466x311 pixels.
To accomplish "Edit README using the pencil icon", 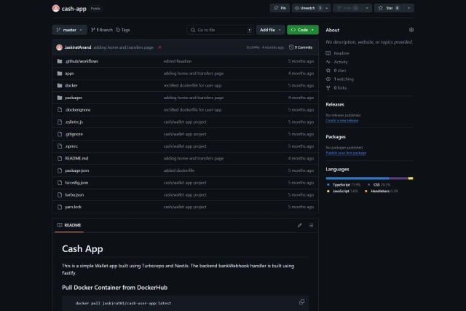I will coord(299,225).
